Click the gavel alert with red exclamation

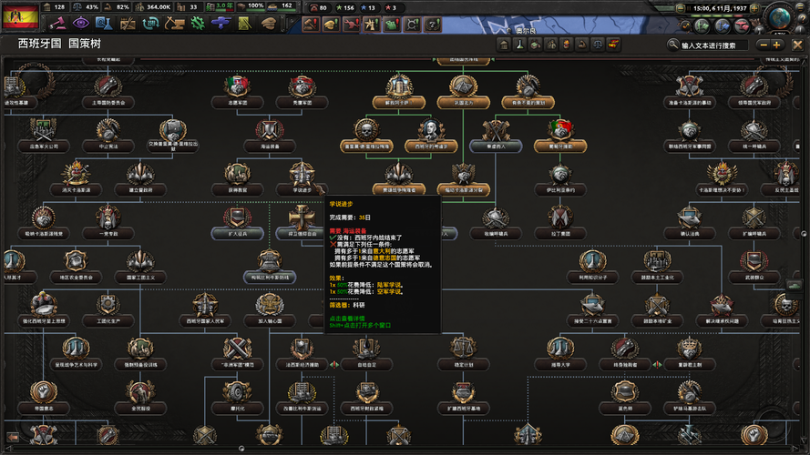[311, 25]
